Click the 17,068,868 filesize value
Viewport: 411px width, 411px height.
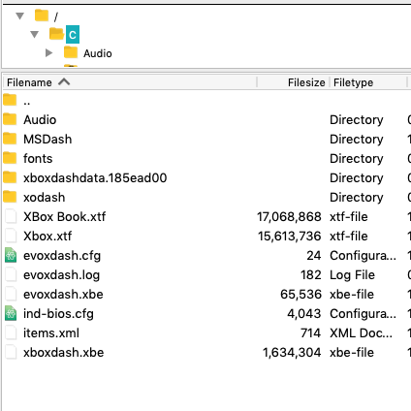tap(289, 217)
